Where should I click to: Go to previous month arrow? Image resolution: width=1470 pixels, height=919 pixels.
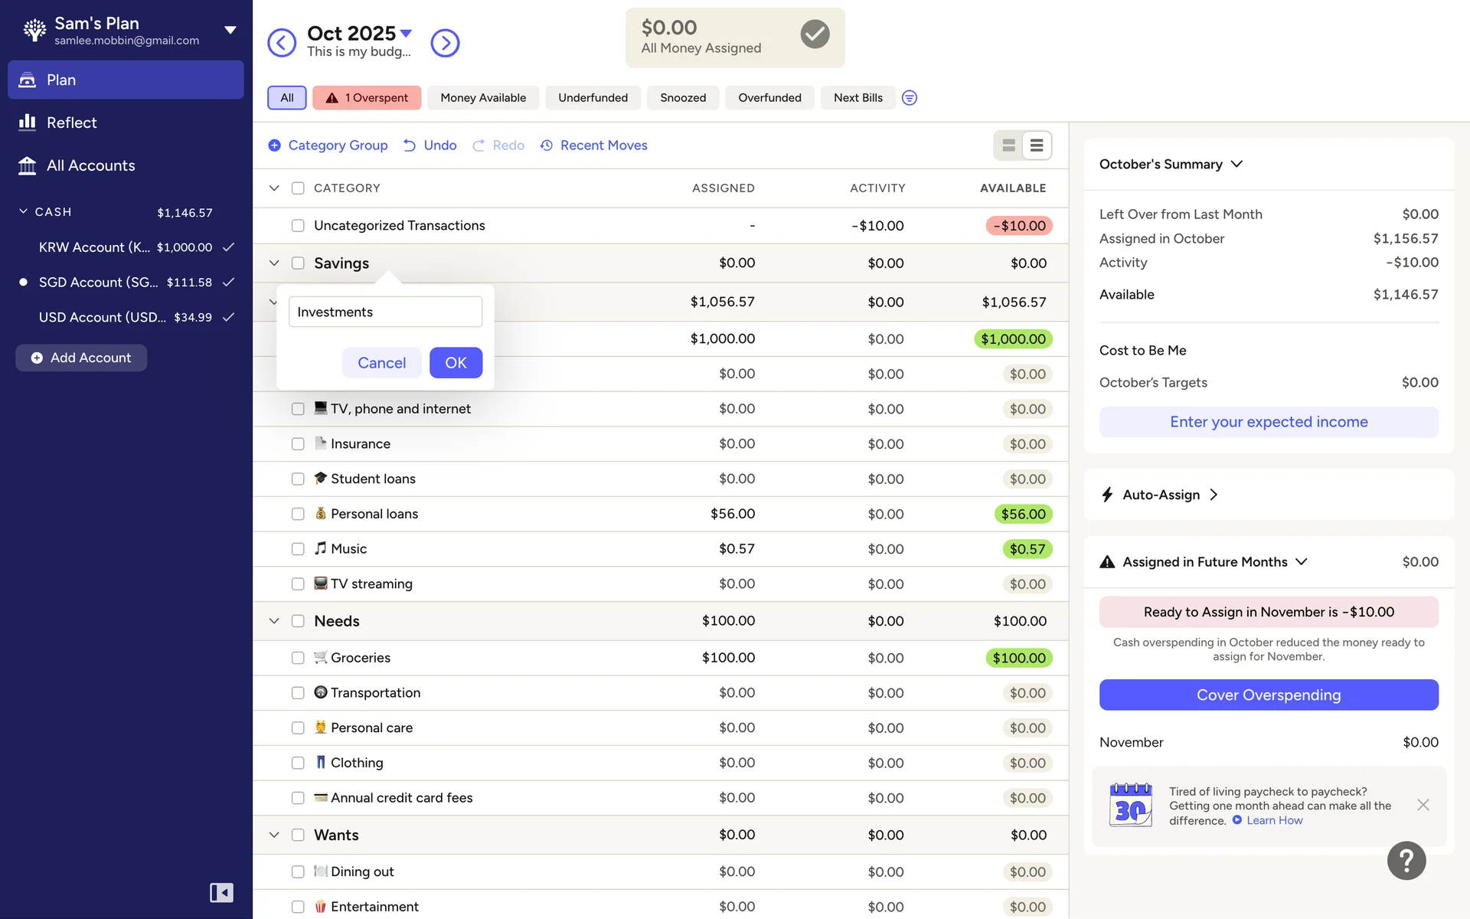tap(282, 43)
